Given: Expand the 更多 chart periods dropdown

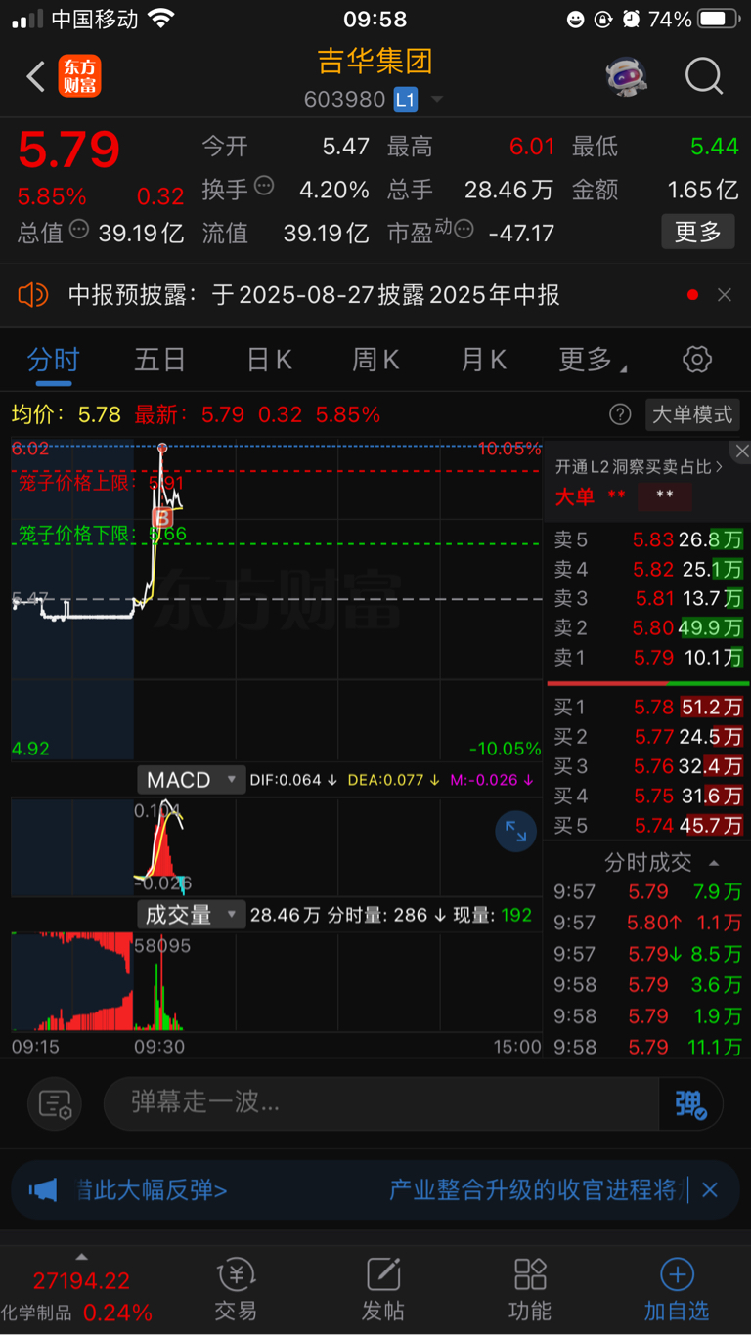Looking at the screenshot, I should [593, 360].
